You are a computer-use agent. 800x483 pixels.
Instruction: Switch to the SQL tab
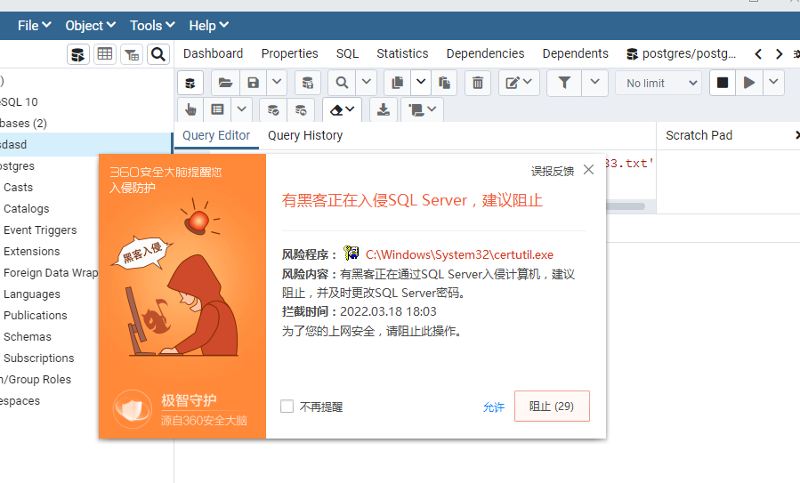point(347,53)
